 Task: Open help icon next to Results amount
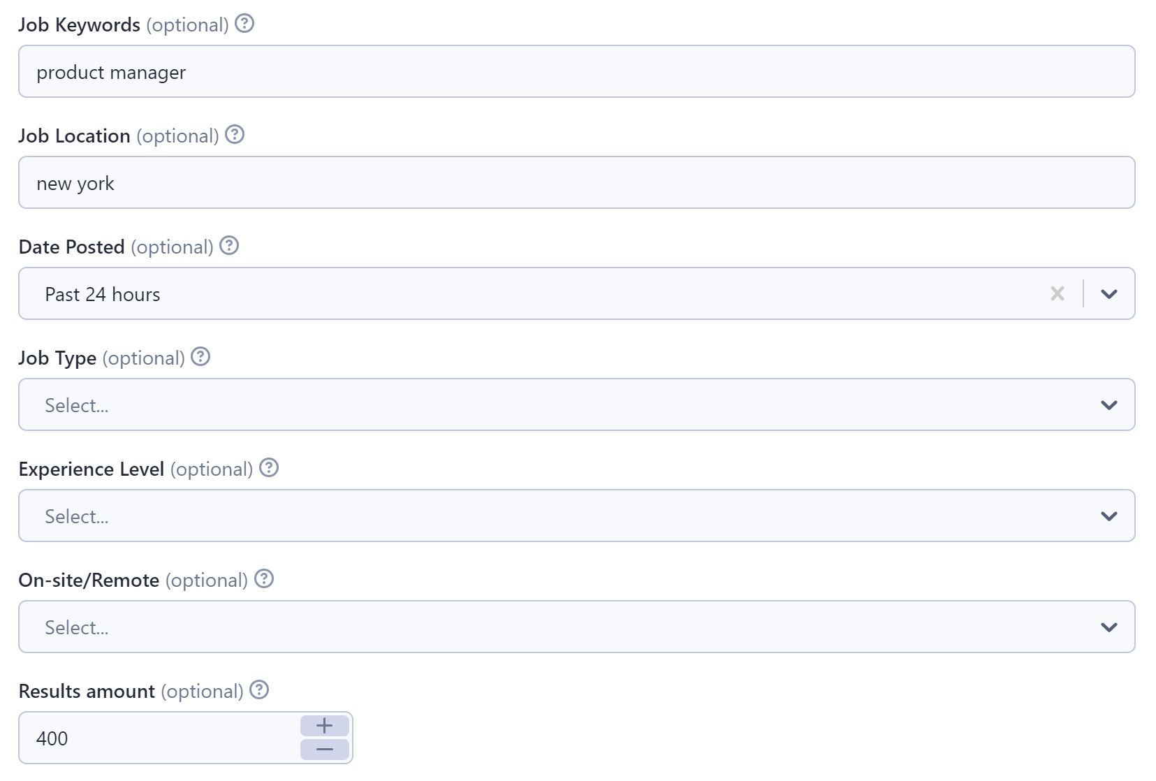tap(259, 690)
